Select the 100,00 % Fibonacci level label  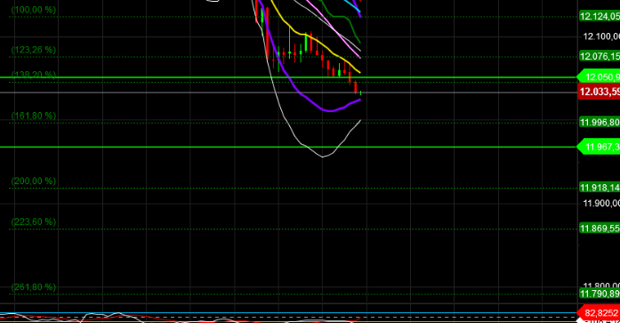point(34,10)
